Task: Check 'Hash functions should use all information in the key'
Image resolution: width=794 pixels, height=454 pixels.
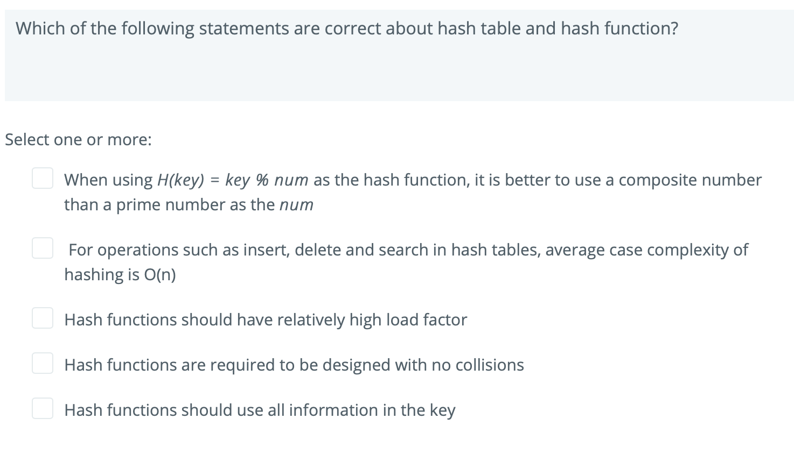Action: tap(43, 408)
